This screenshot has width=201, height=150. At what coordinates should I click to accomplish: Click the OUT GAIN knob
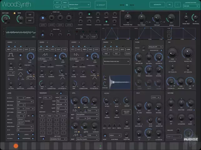[x=6, y=19]
